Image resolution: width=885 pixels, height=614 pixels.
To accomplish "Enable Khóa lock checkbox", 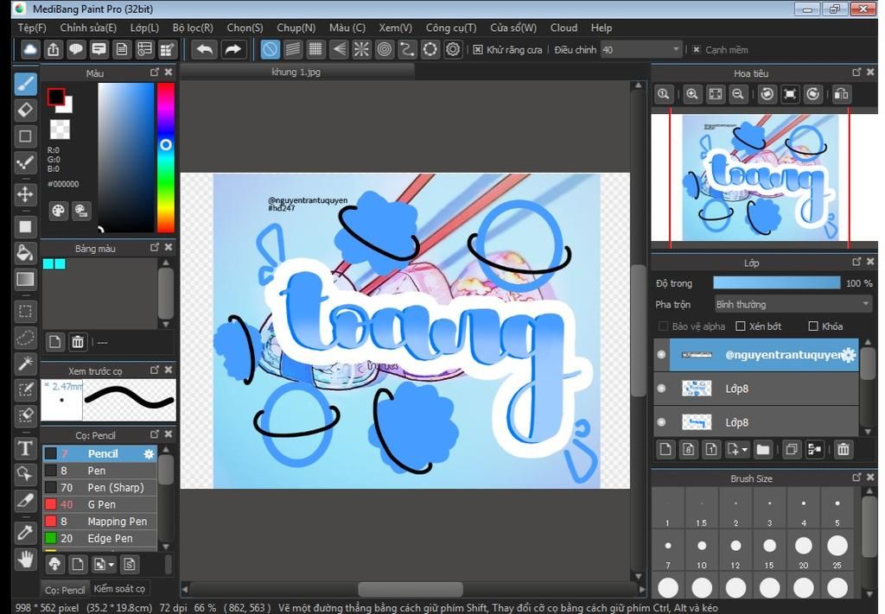I will [x=813, y=326].
